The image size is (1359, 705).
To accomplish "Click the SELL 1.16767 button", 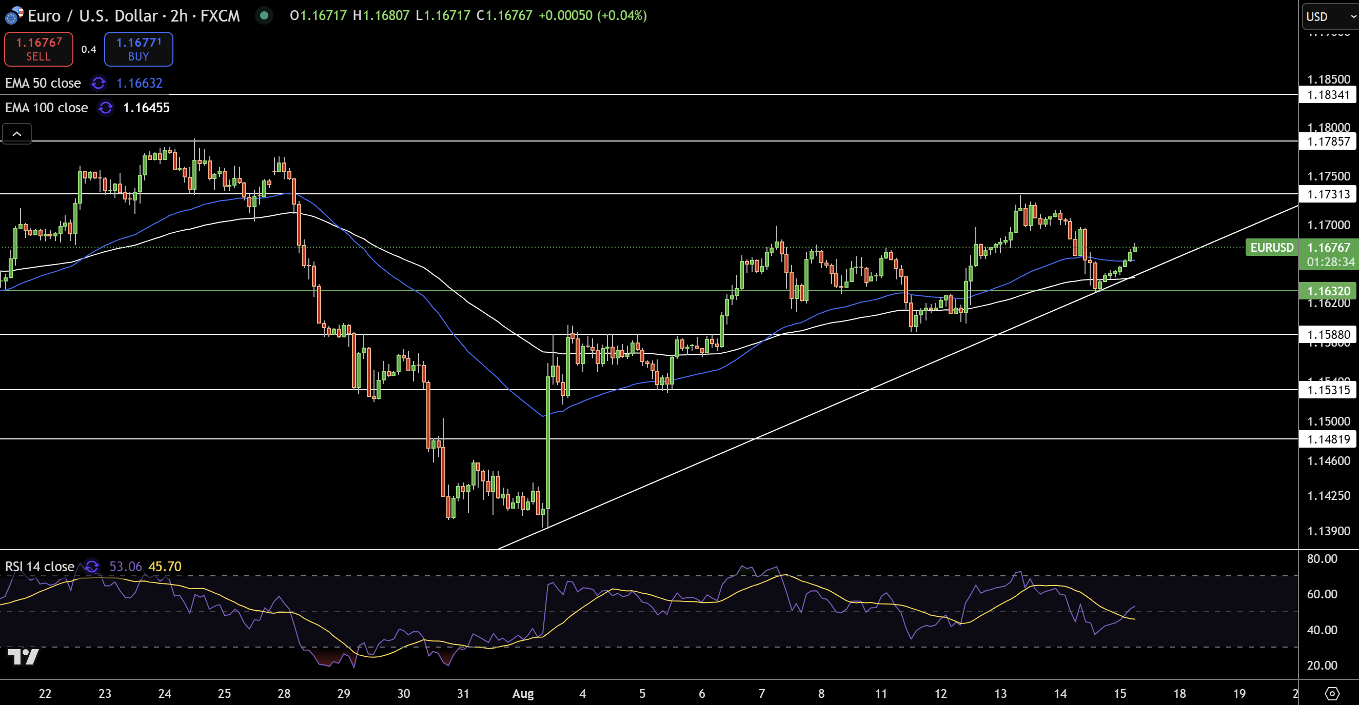I will click(38, 49).
